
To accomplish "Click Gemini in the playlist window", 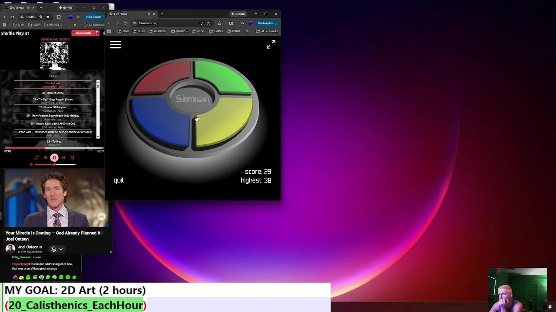I will [x=66, y=7].
